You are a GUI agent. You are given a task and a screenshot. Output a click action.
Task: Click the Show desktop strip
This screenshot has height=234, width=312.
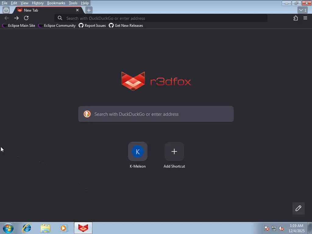310,228
